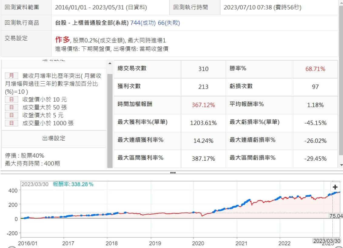
Task: Click the 月 frequency tag for monthly revenue rule
Action: 12,76
